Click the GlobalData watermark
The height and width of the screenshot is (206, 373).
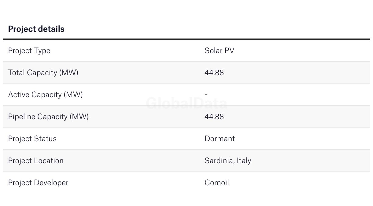coord(186,103)
